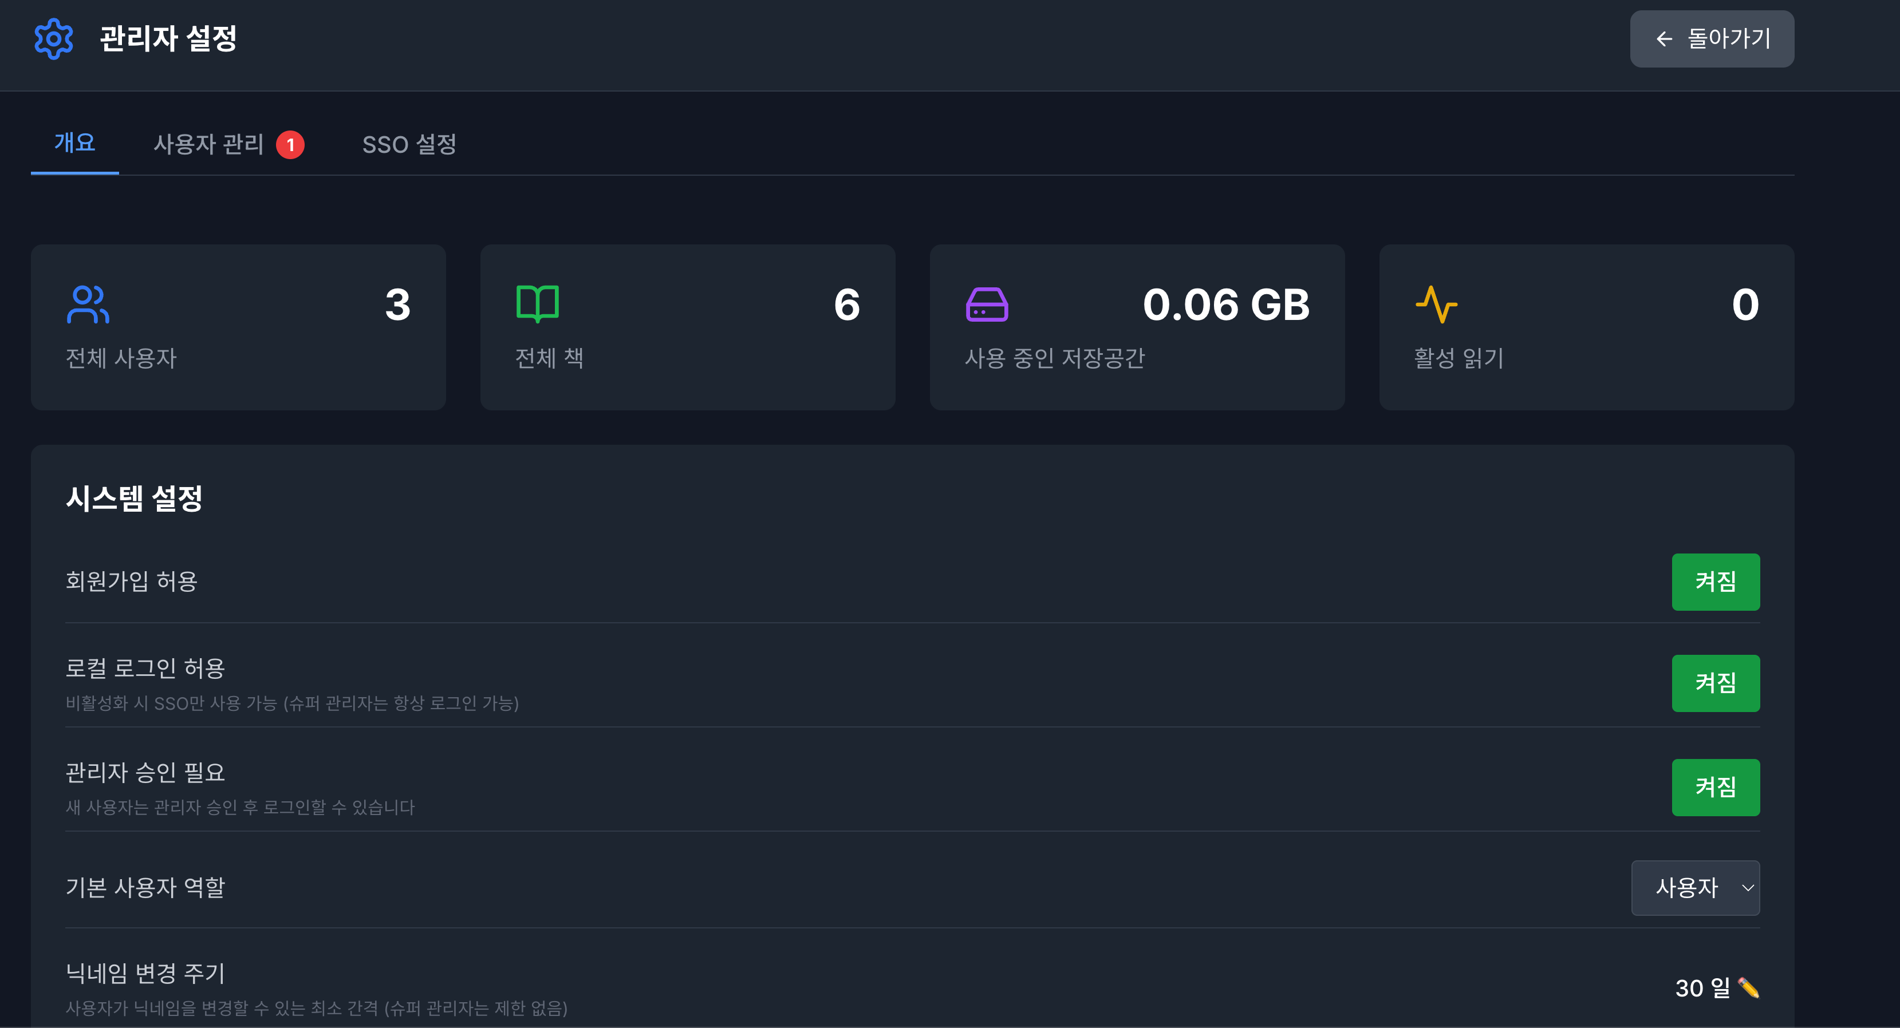Click the chevron arrow on the 사용자 dropdown
The image size is (1900, 1028).
(x=1747, y=888)
